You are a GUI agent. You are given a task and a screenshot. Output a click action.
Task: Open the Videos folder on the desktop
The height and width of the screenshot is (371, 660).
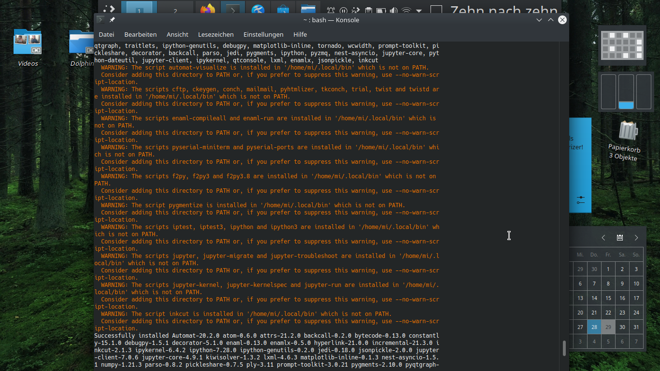pos(28,43)
